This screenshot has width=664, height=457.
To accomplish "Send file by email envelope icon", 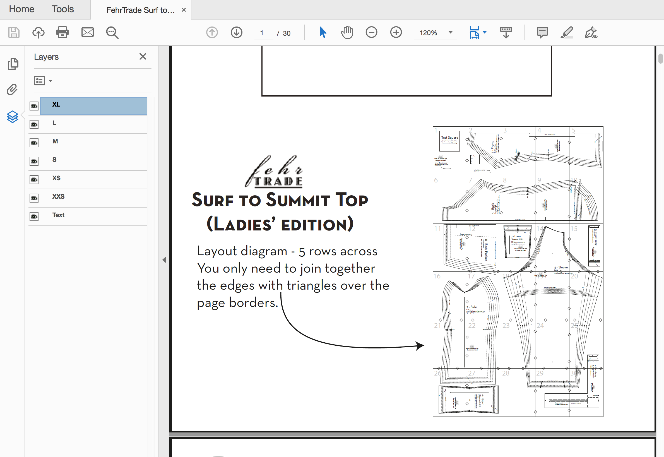I will coord(87,32).
